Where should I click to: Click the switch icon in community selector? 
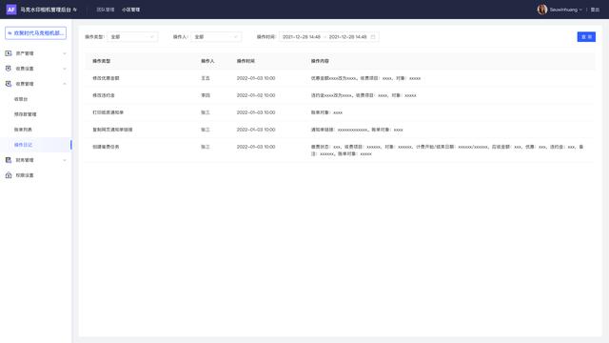pos(10,33)
